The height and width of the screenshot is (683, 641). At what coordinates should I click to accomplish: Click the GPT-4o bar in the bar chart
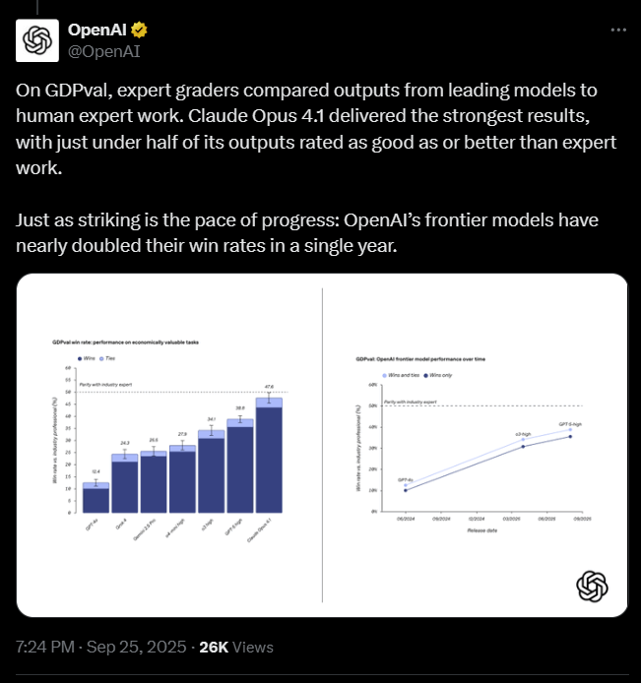pos(96,499)
